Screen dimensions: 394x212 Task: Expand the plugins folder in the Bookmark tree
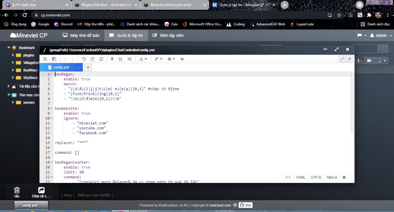tap(13, 55)
